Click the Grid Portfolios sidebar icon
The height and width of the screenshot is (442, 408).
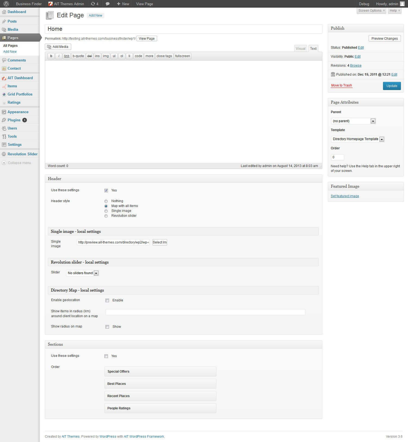(x=4, y=94)
